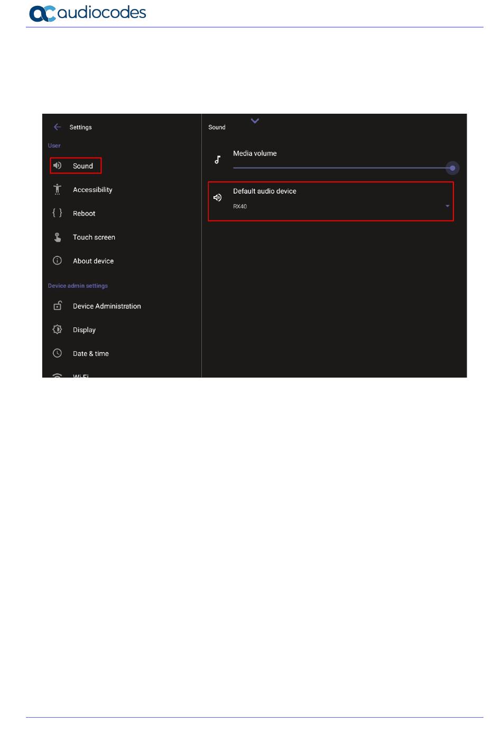Click the Default audio device speaker icon

217,197
